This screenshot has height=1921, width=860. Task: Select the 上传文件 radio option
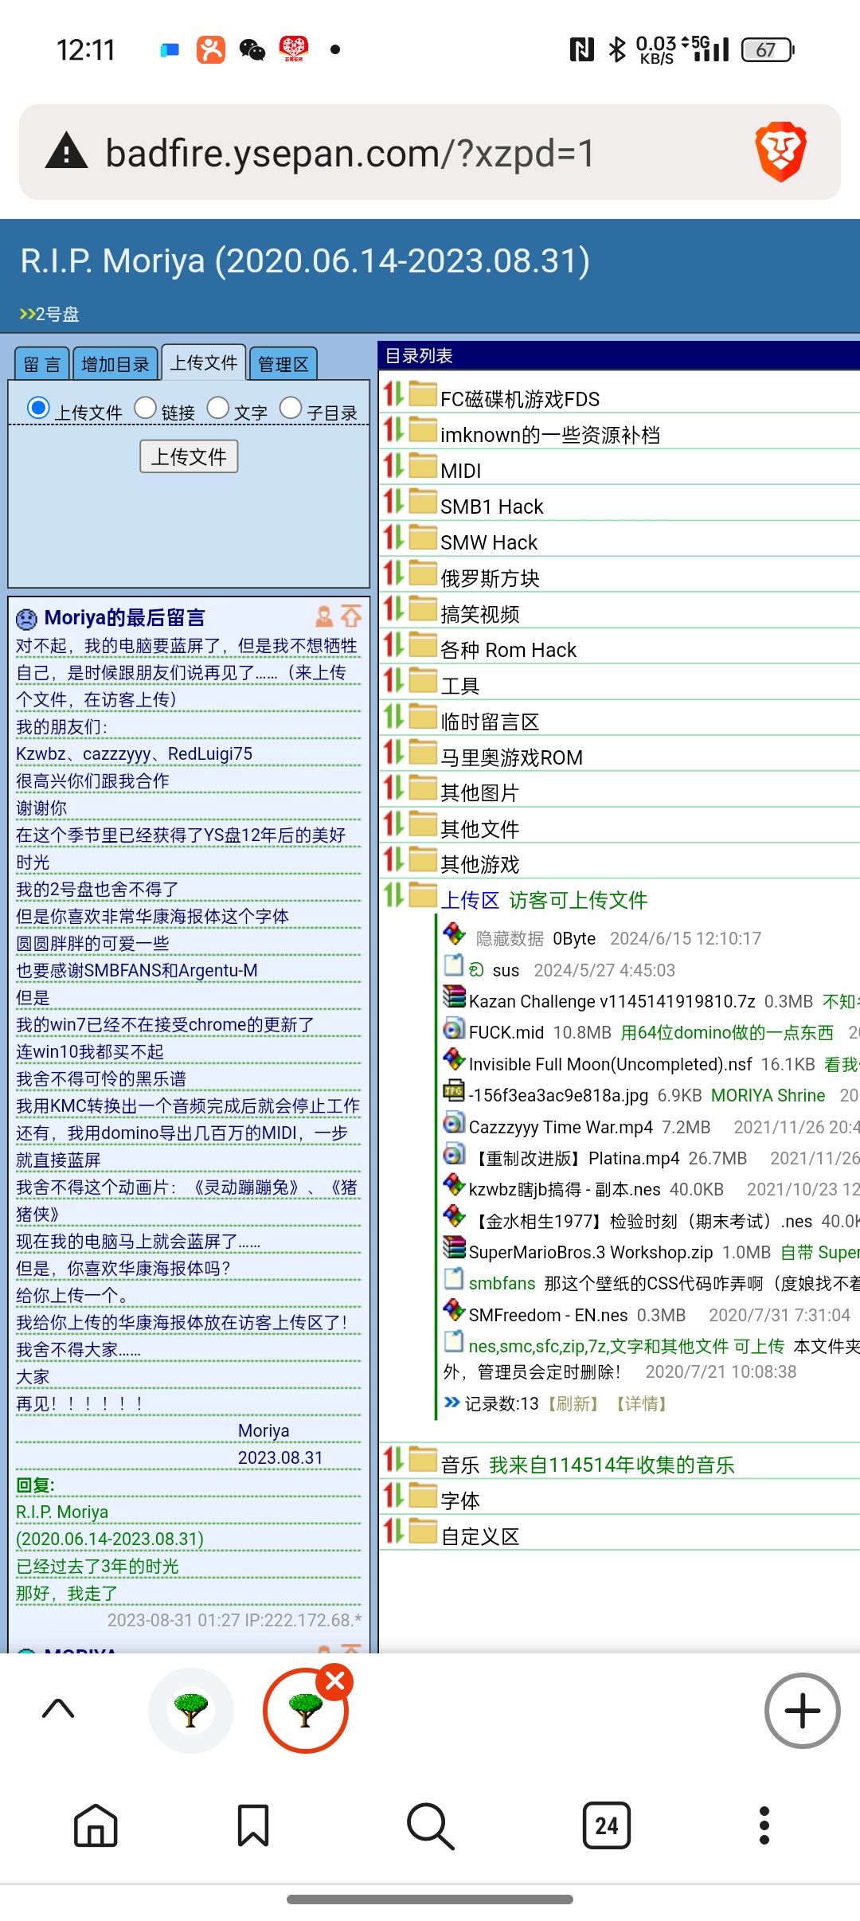[38, 408]
